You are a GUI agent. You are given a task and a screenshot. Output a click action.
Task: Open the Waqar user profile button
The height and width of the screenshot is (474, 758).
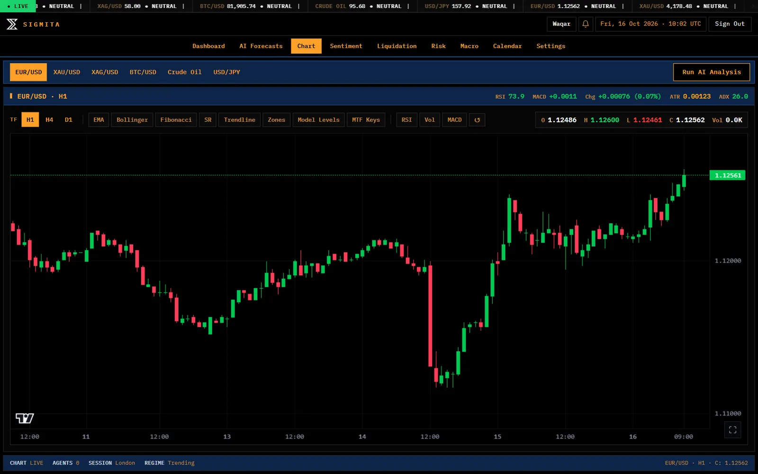click(561, 24)
